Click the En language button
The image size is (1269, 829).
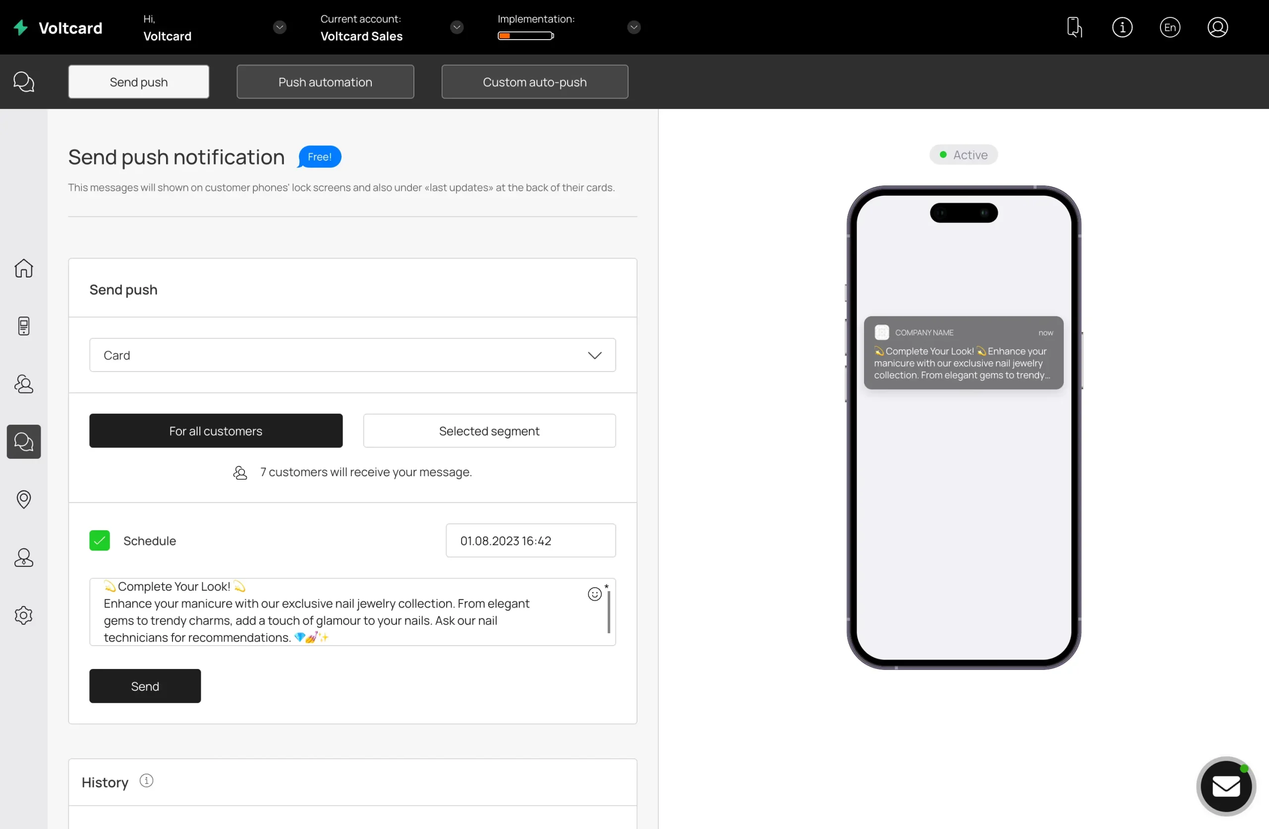pyautogui.click(x=1170, y=27)
